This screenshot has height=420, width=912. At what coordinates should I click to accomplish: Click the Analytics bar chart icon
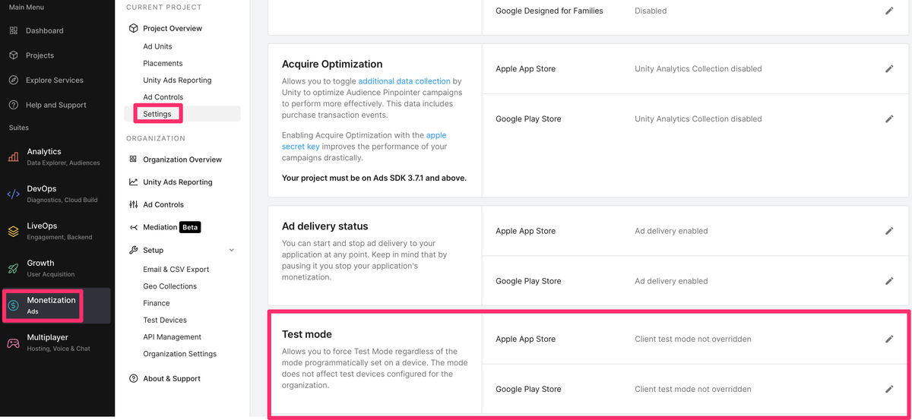pyautogui.click(x=14, y=156)
